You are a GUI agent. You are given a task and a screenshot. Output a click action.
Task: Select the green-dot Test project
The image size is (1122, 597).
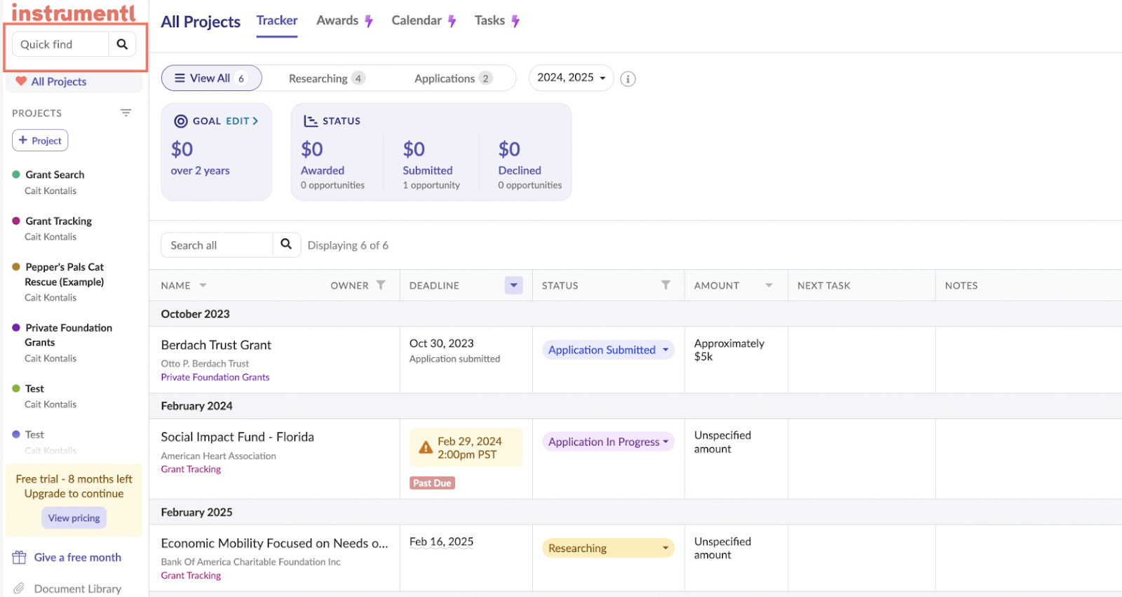click(x=34, y=388)
